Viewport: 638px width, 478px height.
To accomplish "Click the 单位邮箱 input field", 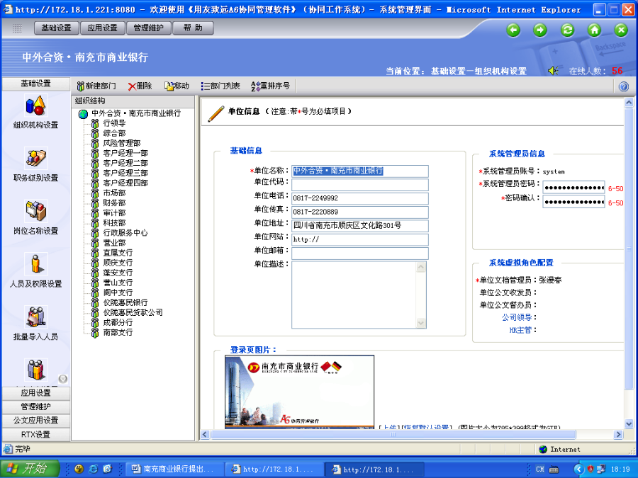I will click(359, 254).
